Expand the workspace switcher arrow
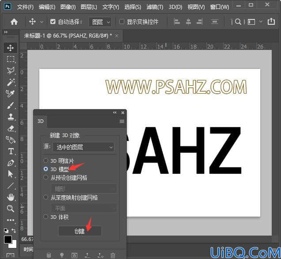 pos(261,22)
